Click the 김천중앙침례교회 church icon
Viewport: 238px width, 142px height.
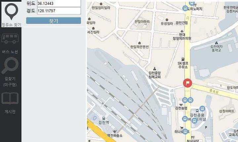(154, 69)
